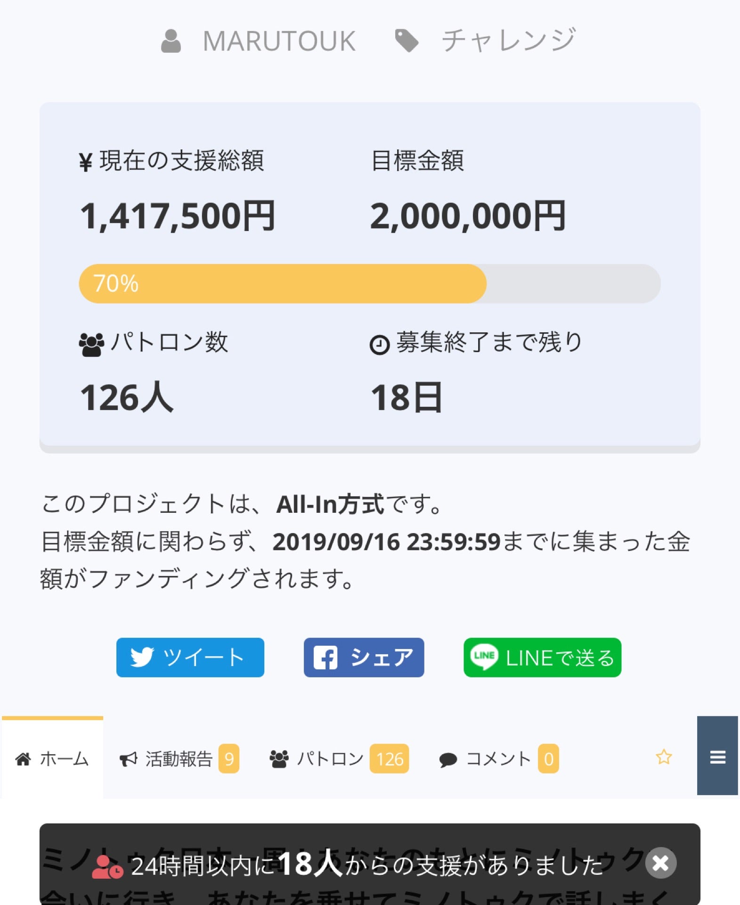Click the yen icon beside 現在の支援総額
Image resolution: width=740 pixels, height=905 pixels.
[85, 160]
